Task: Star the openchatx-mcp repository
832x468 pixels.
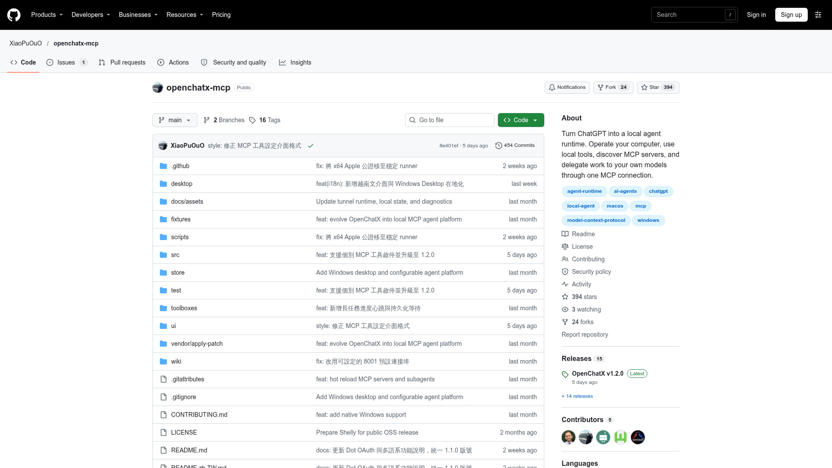Action: point(658,88)
